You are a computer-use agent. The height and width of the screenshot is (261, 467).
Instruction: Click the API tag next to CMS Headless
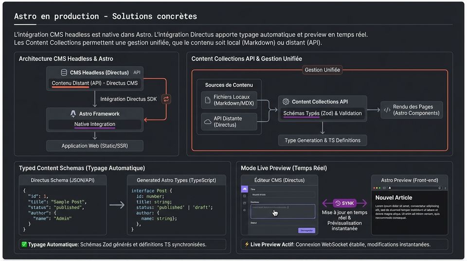coord(137,73)
